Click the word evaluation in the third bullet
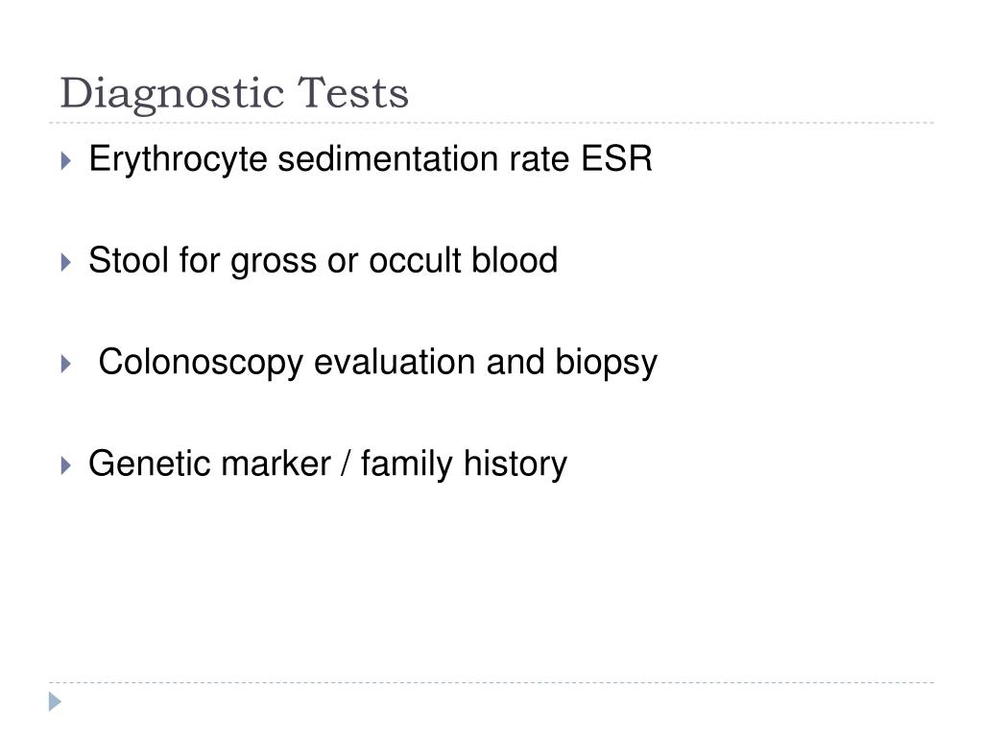This screenshot has height=737, width=983. [395, 362]
